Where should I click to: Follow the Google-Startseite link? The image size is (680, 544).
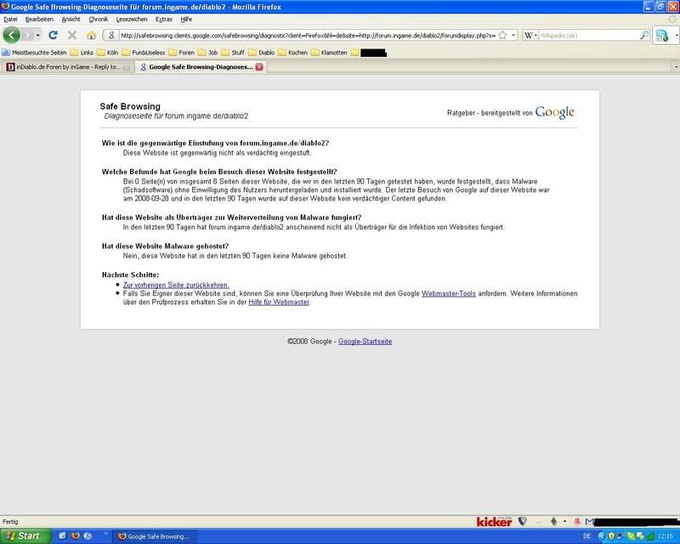click(365, 342)
